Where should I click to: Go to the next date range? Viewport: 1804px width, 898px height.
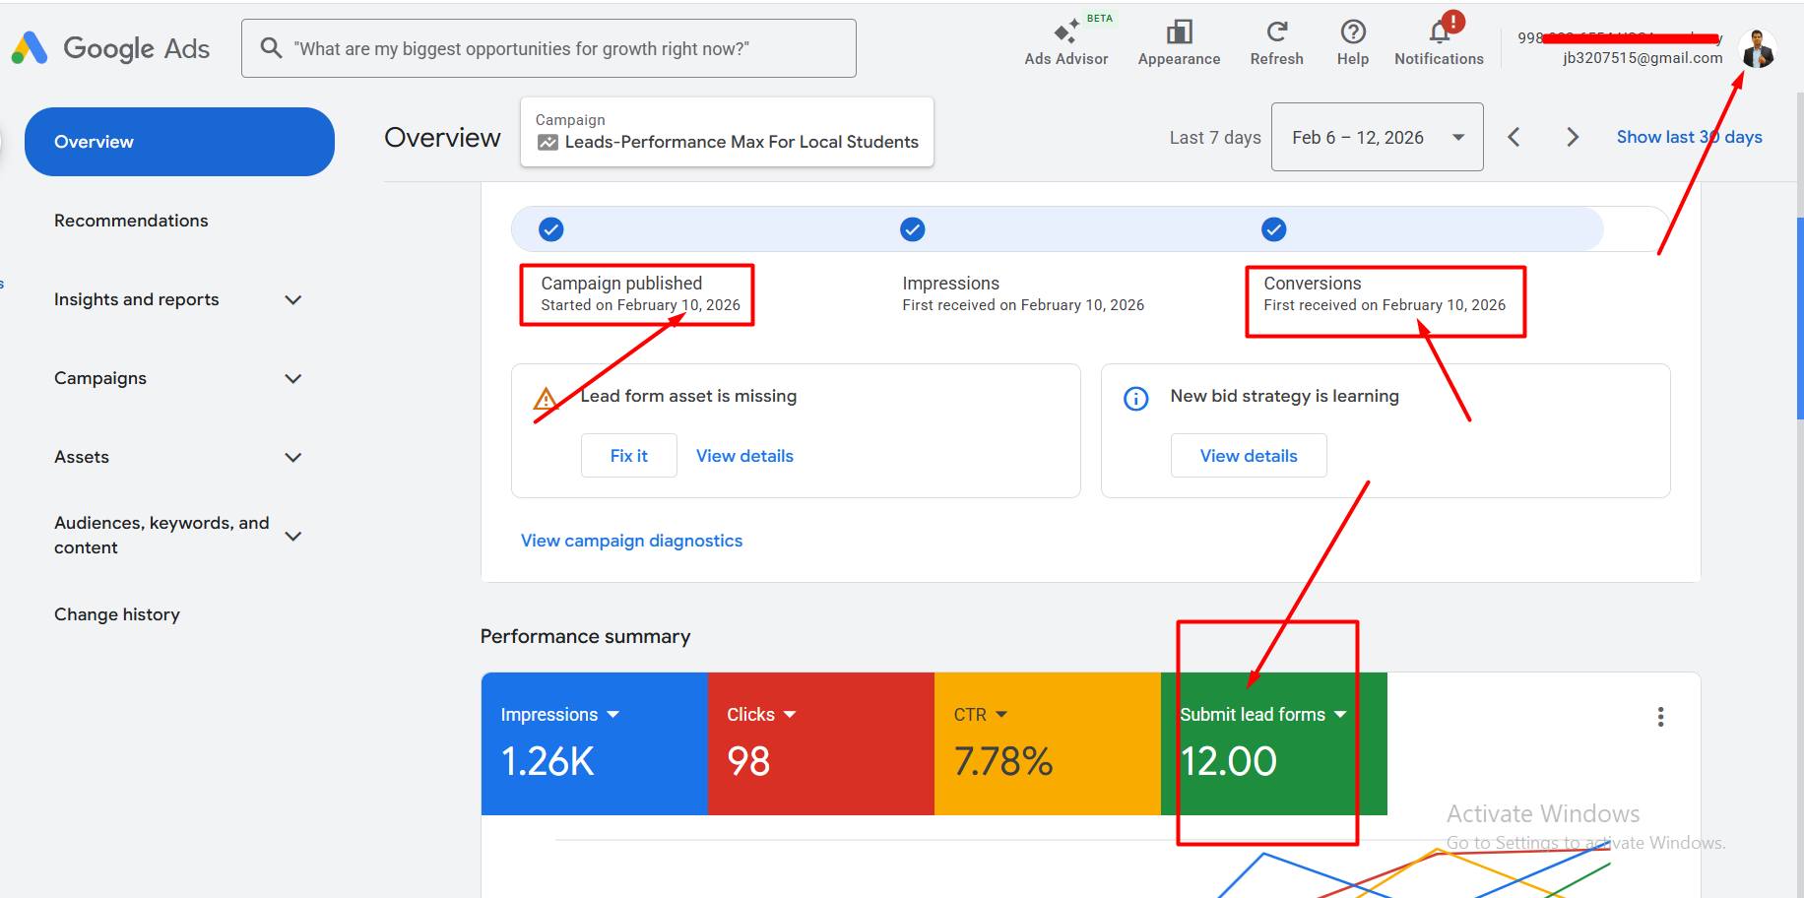pos(1573,137)
